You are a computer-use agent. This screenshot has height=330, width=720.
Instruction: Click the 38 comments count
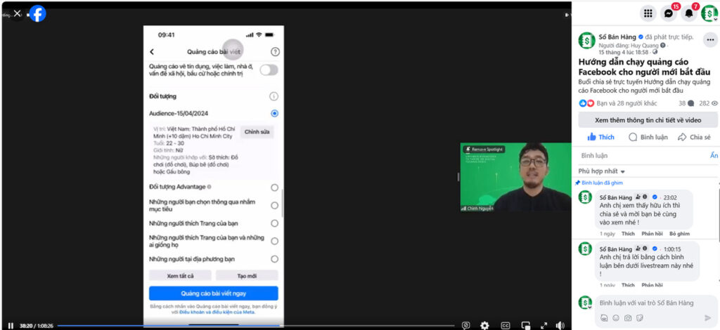click(686, 103)
